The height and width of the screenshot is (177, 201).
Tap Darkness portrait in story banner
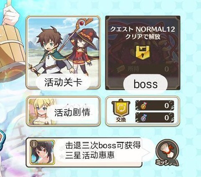(x=41, y=111)
